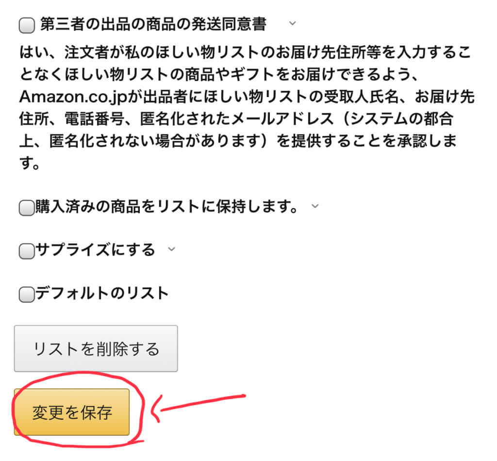Image resolution: width=497 pixels, height=461 pixels.
Task: Click the サプライズにする label text
Action: [x=95, y=250]
